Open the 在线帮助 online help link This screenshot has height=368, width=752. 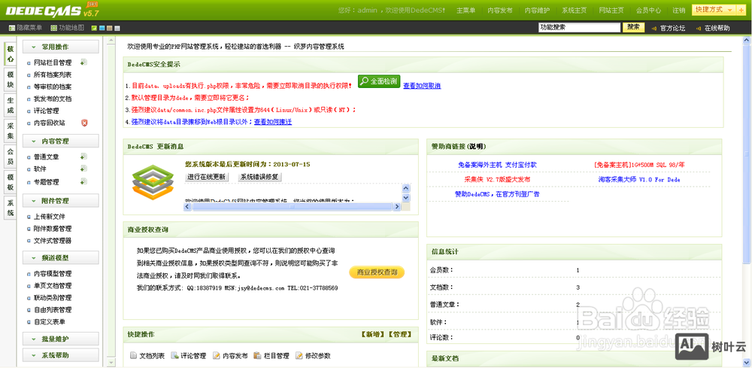click(717, 29)
